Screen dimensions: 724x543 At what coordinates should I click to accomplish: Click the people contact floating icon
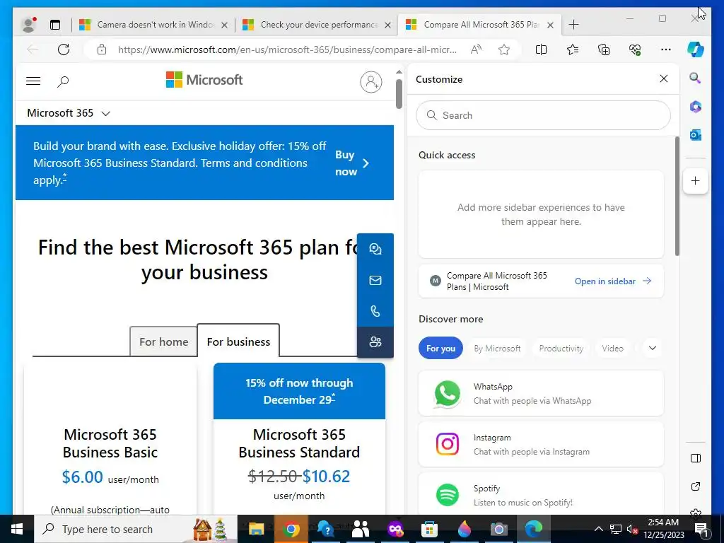click(x=375, y=342)
